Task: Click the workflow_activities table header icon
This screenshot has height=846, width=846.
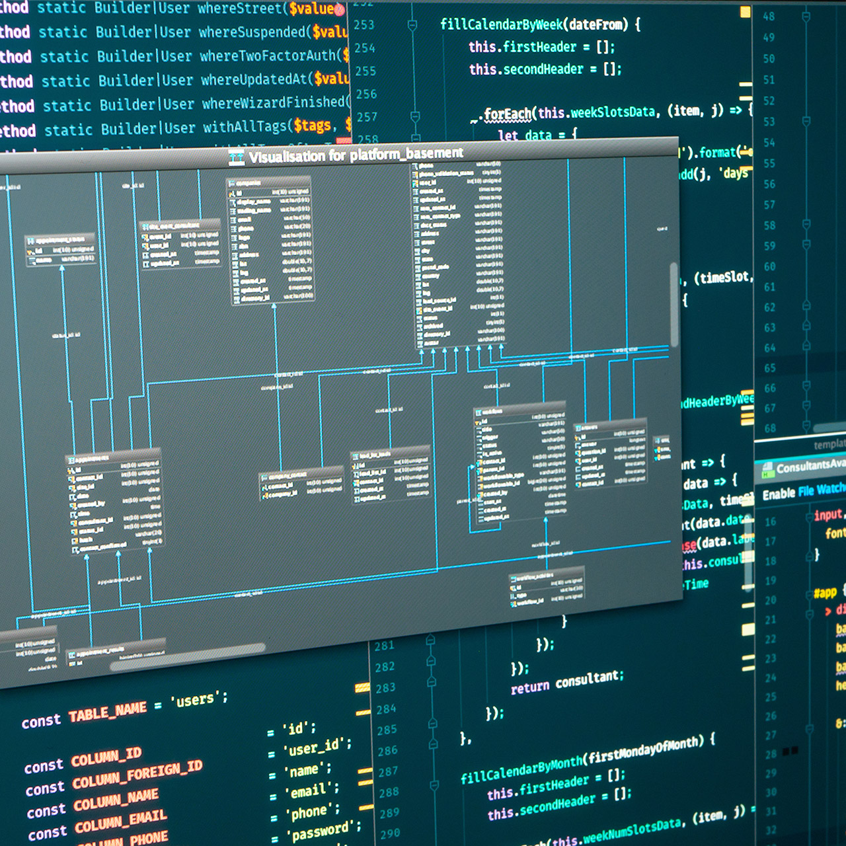Action: pos(513,578)
